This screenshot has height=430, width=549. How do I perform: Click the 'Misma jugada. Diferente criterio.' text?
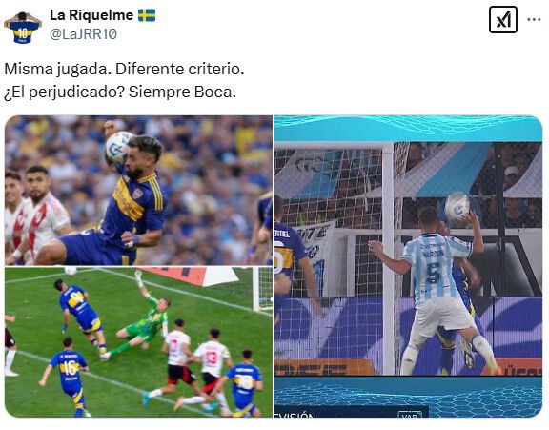124,69
